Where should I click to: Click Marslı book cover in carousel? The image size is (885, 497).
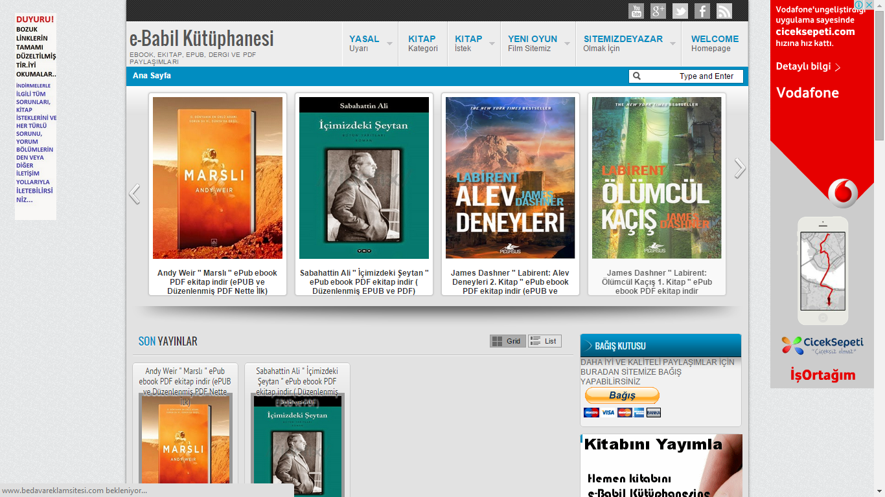[x=218, y=178]
